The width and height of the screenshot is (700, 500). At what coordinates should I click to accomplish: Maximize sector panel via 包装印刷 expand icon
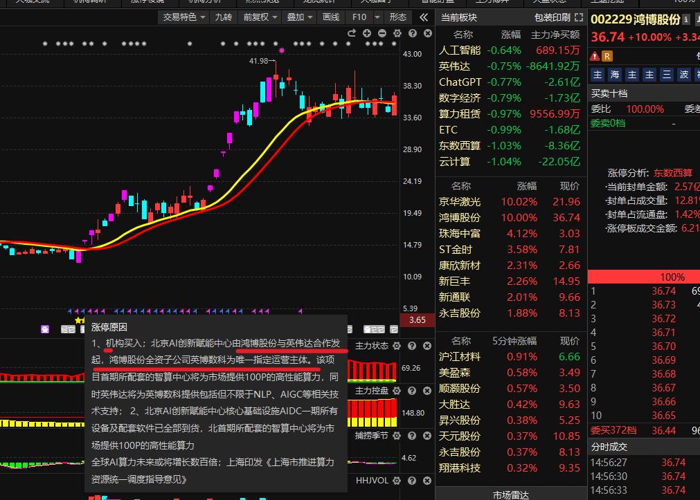(x=579, y=17)
